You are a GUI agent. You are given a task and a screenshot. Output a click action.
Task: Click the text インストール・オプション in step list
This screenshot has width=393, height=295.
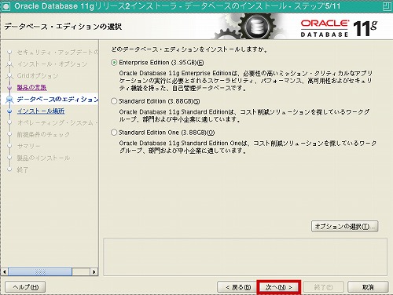(52, 64)
